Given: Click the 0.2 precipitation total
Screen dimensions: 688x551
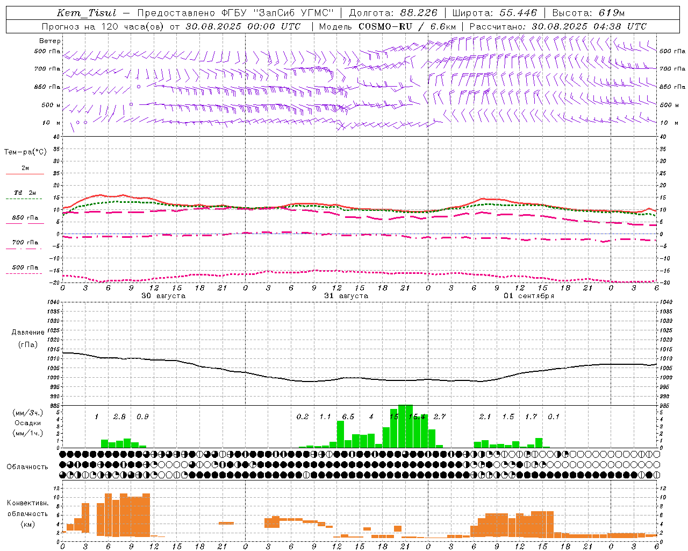Looking at the screenshot, I should [x=302, y=417].
